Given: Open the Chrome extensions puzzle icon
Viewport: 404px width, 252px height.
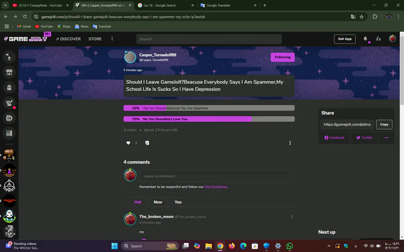Looking at the screenshot, I should pos(375,17).
